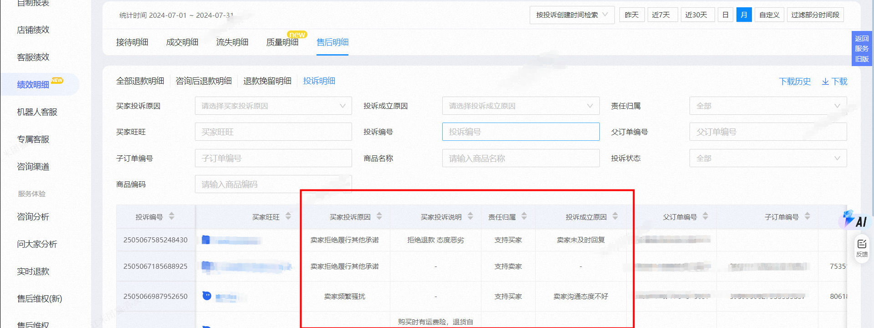The height and width of the screenshot is (328, 874).
Task: Sort by 买家投诉说明 column arrows
Action: (x=470, y=216)
